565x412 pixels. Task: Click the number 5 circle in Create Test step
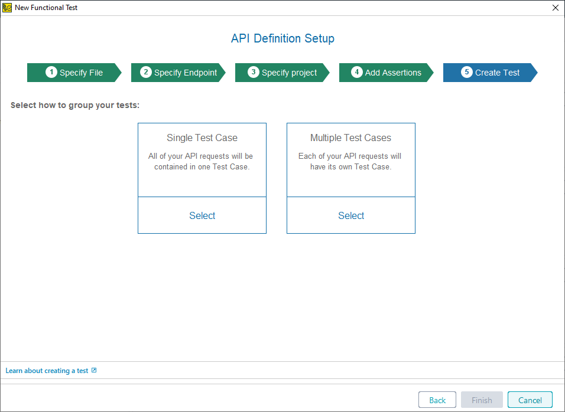(x=467, y=73)
